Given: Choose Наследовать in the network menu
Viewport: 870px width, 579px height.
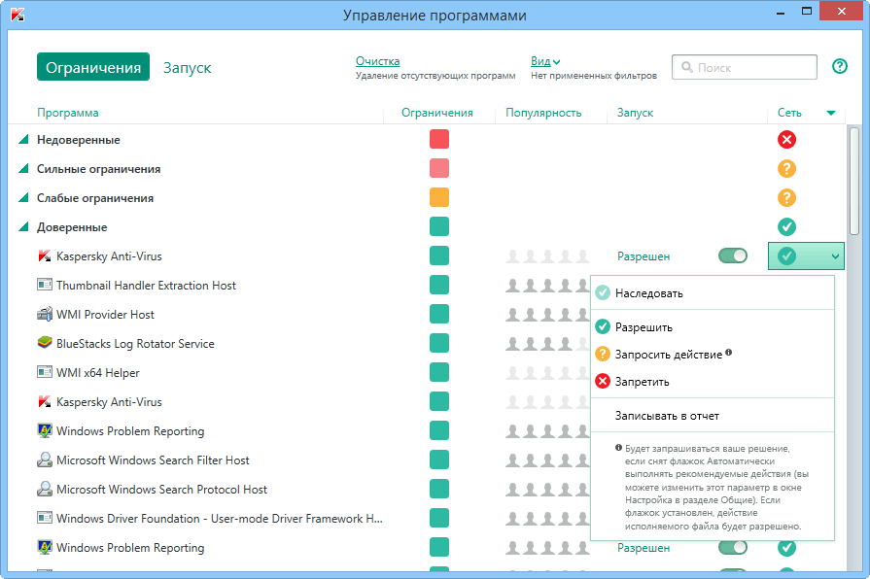Looking at the screenshot, I should pyautogui.click(x=713, y=292).
